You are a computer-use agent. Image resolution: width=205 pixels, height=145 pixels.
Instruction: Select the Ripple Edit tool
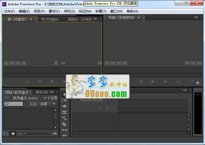(64, 106)
